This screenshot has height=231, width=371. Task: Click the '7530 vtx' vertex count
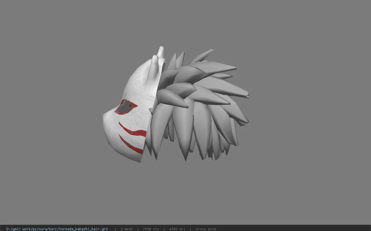(151, 229)
